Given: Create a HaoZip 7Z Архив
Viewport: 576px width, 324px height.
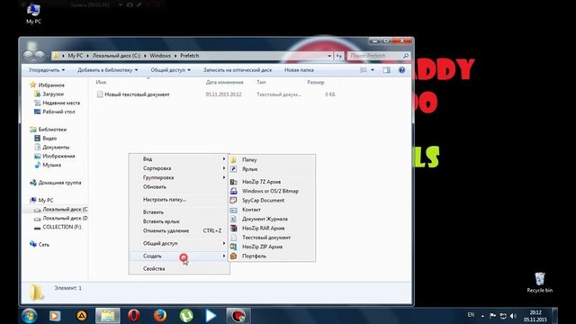Looking at the screenshot, I should (271, 182).
